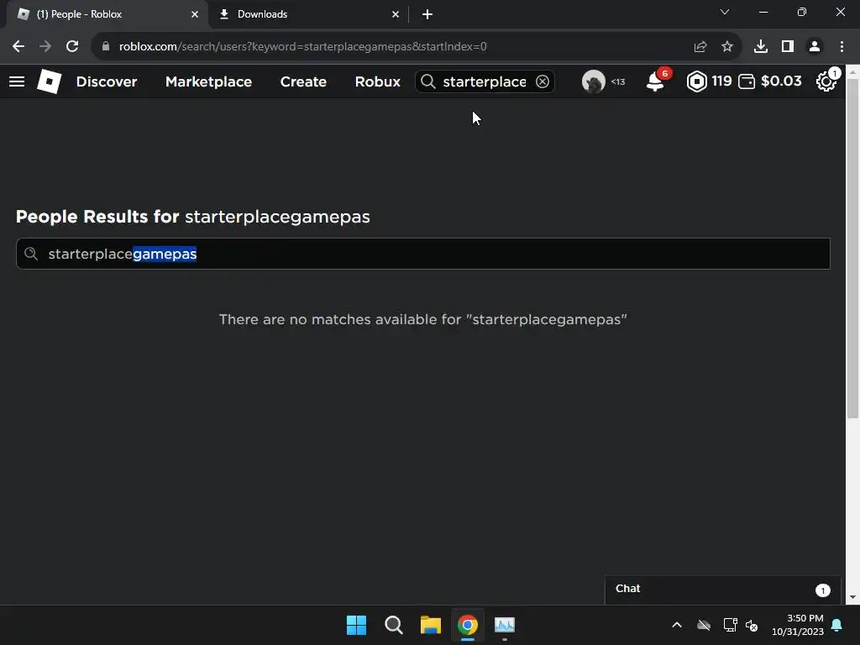Screen dimensions: 860x645
Task: Click the scrollbar down arrow
Action: click(x=852, y=597)
